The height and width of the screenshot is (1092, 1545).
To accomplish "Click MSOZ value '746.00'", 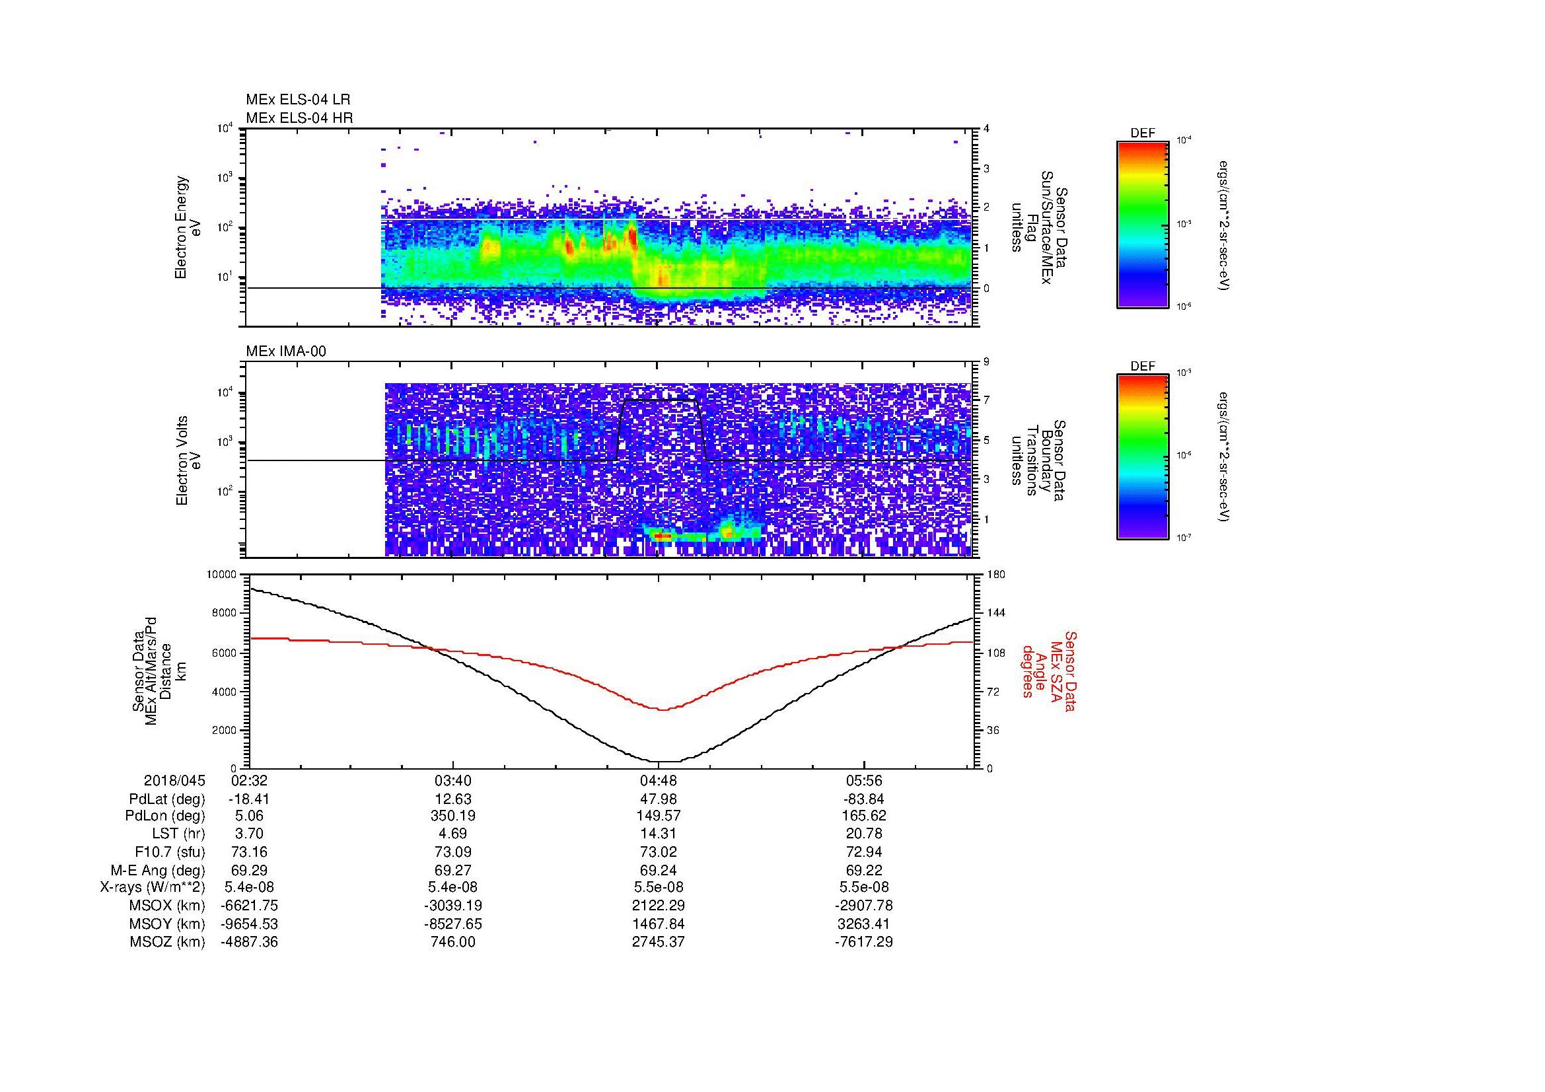I will 454,942.
